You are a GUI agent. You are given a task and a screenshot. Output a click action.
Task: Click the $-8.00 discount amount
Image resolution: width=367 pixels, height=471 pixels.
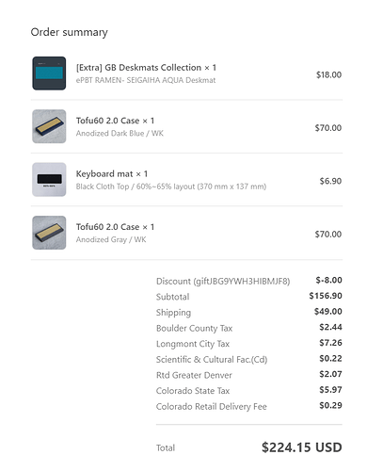coord(328,280)
